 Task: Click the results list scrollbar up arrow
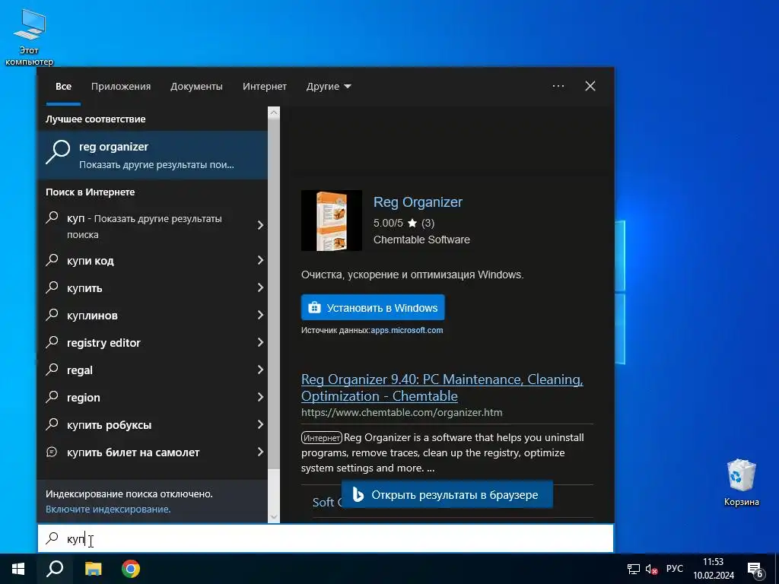pos(274,113)
